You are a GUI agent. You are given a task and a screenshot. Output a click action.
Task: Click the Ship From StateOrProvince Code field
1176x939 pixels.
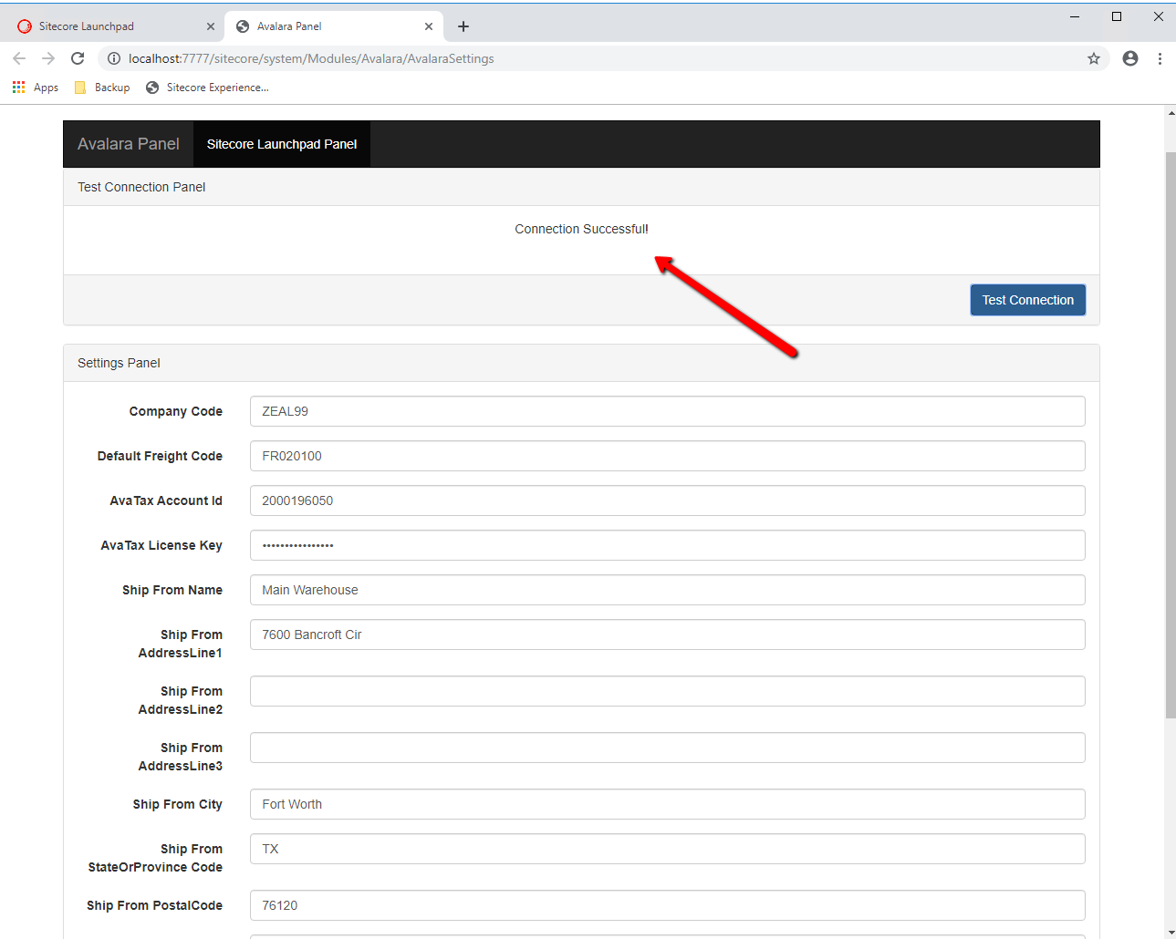pos(668,849)
